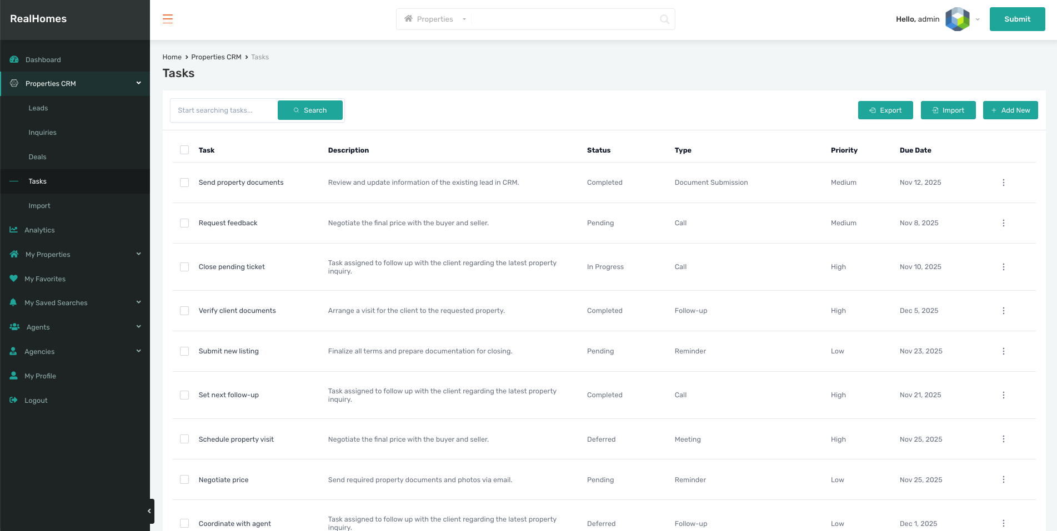Screen dimensions: 1057x531
Task: Select the Submit new listing checkbox
Action: point(184,351)
